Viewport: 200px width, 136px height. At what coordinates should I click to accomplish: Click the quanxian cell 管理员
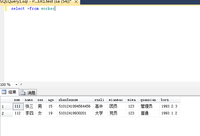pyautogui.click(x=149, y=106)
